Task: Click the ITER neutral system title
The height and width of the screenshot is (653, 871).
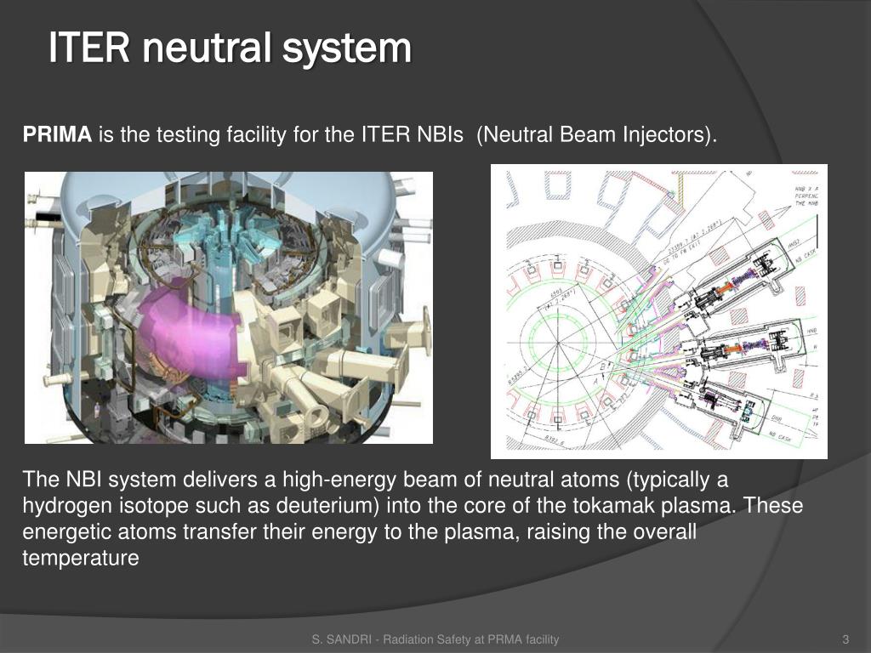Action: coord(230,48)
